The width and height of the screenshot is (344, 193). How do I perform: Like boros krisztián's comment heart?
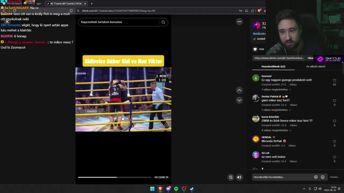pos(334,121)
